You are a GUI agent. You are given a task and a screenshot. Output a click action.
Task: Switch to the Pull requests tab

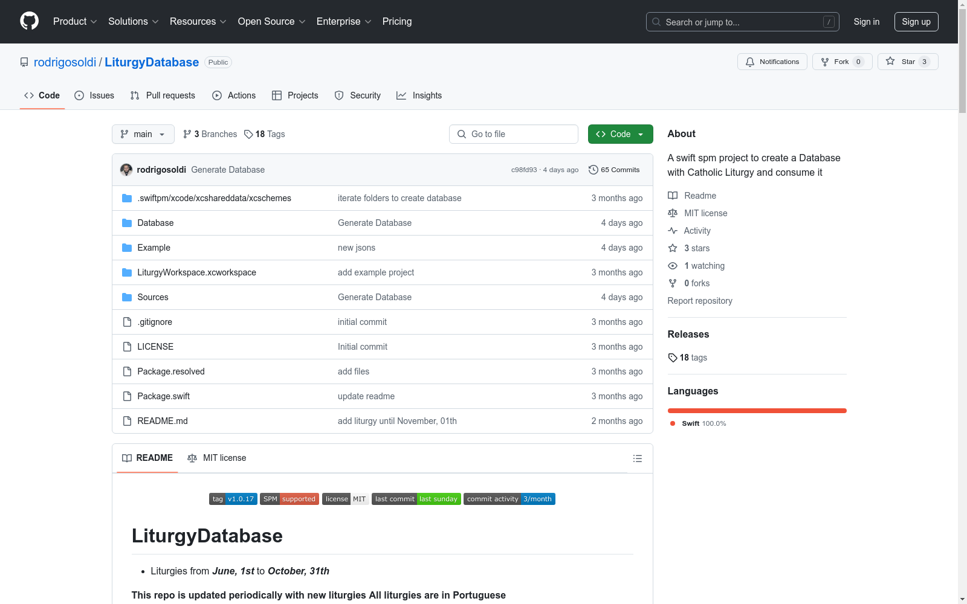pyautogui.click(x=163, y=95)
